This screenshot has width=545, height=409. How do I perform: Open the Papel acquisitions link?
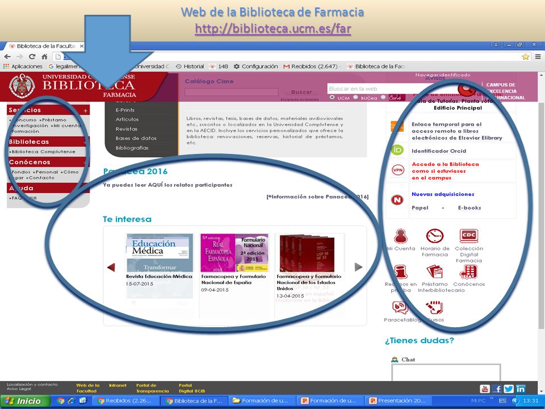click(x=420, y=208)
